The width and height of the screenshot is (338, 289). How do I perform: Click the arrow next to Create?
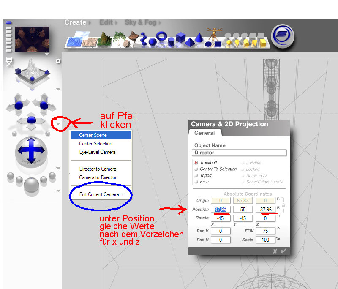(90, 23)
